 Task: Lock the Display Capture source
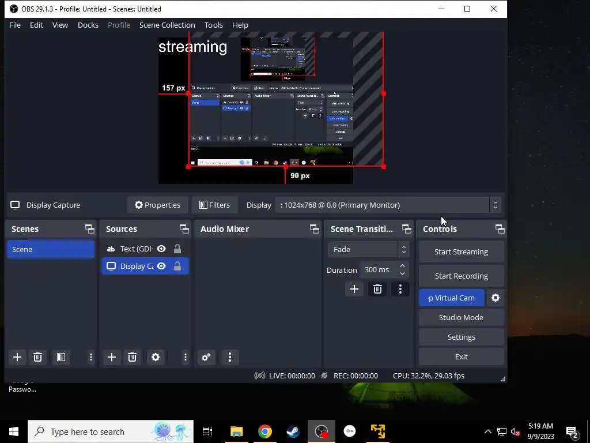[177, 266]
